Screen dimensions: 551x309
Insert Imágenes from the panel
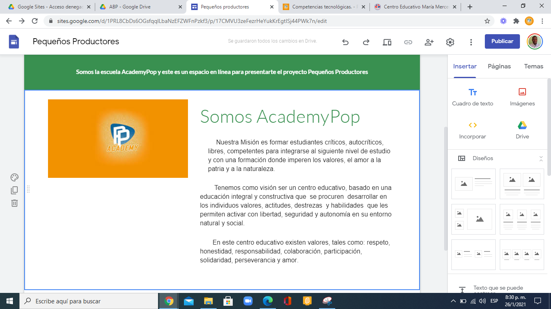(522, 97)
